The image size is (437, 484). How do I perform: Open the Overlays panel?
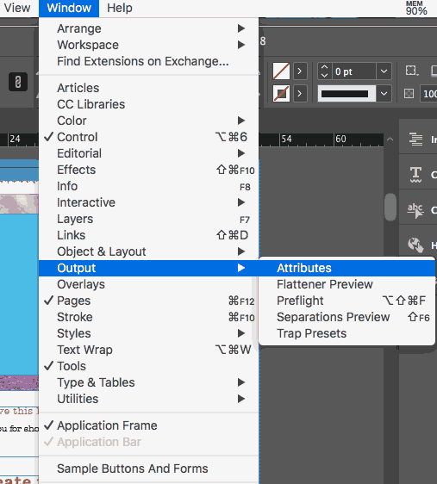(149, 284)
